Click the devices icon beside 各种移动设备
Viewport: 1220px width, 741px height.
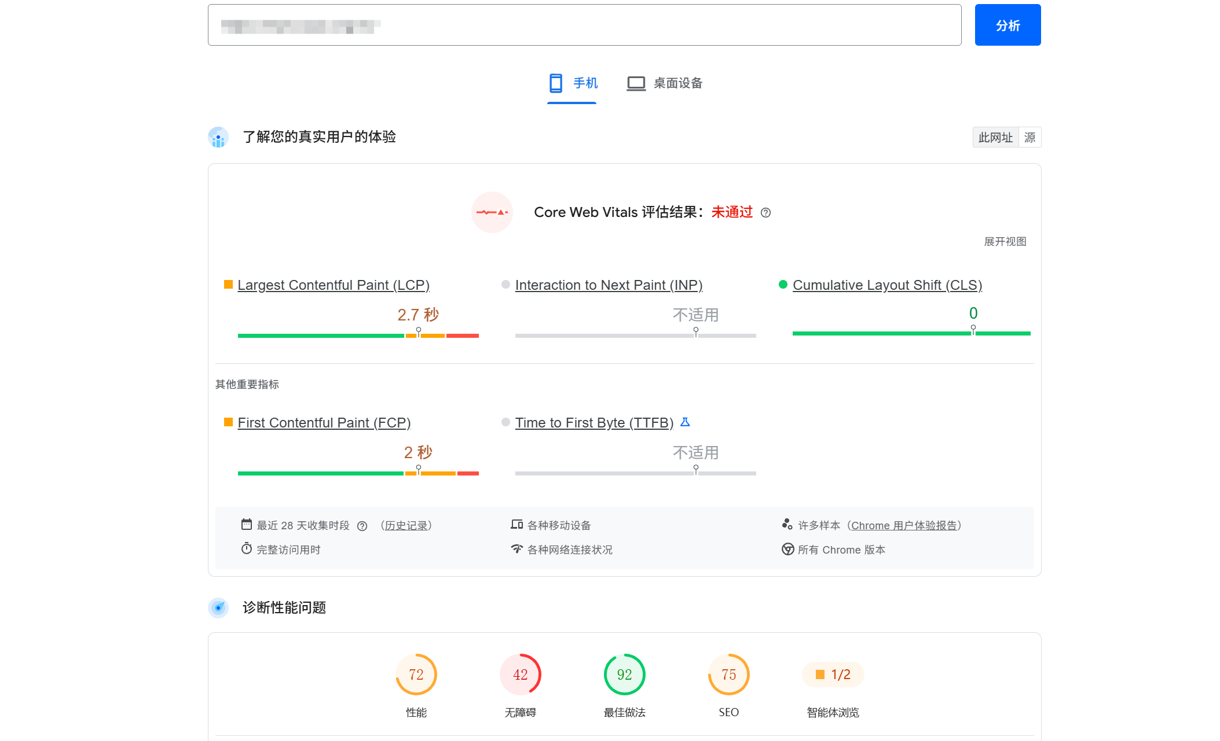click(516, 525)
